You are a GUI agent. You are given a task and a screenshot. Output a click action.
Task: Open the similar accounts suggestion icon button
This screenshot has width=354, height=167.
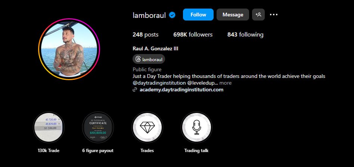point(258,15)
